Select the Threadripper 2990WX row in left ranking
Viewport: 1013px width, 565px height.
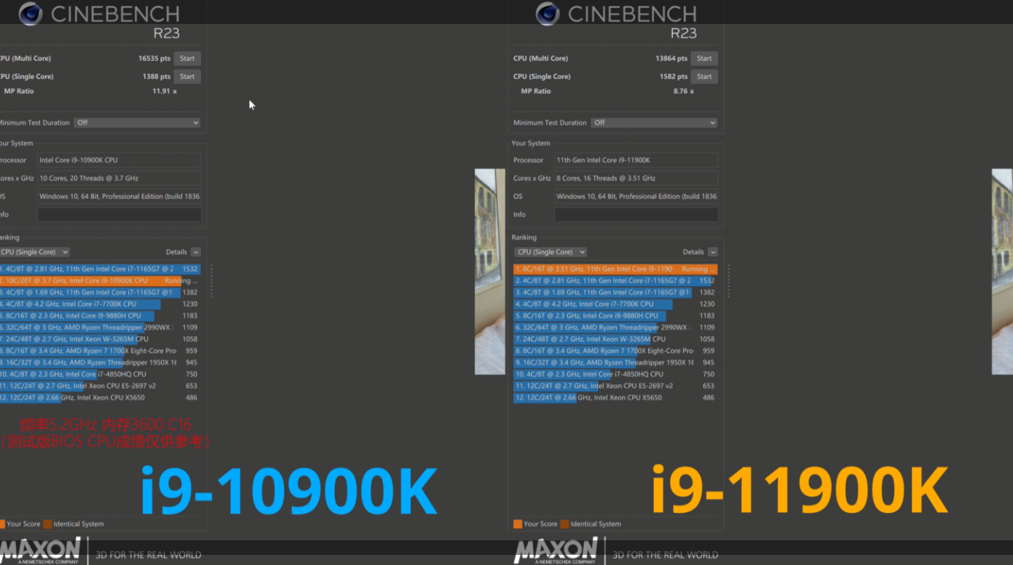(100, 327)
